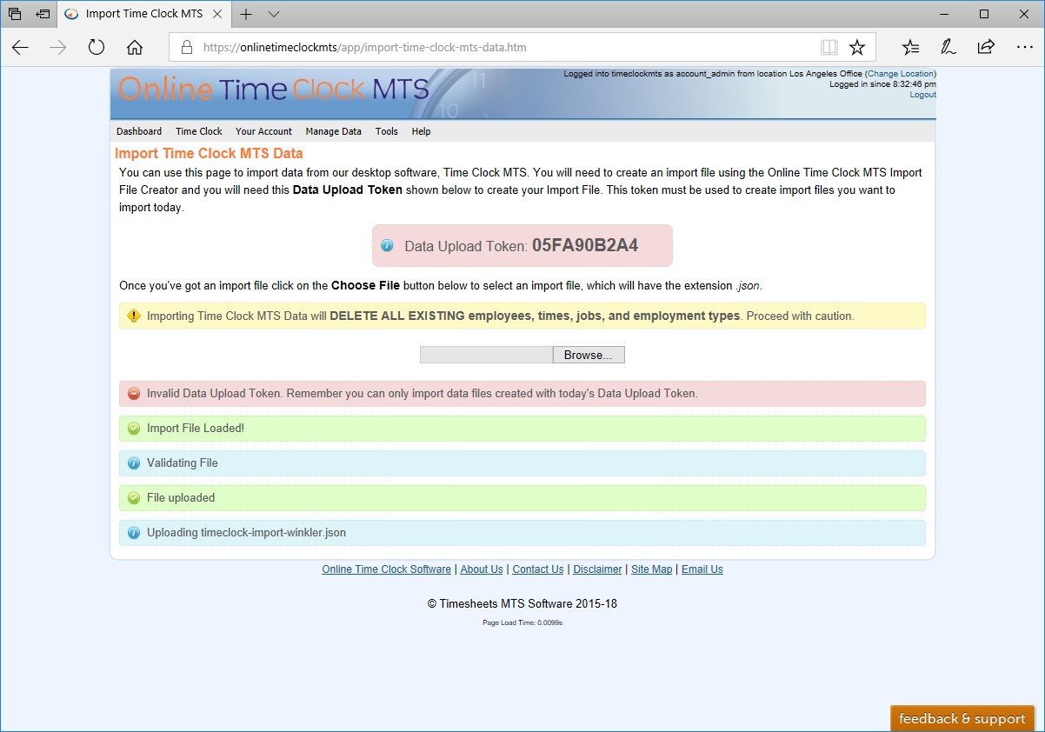This screenshot has height=732, width=1045.
Task: Open the favorites hub
Action: (910, 48)
